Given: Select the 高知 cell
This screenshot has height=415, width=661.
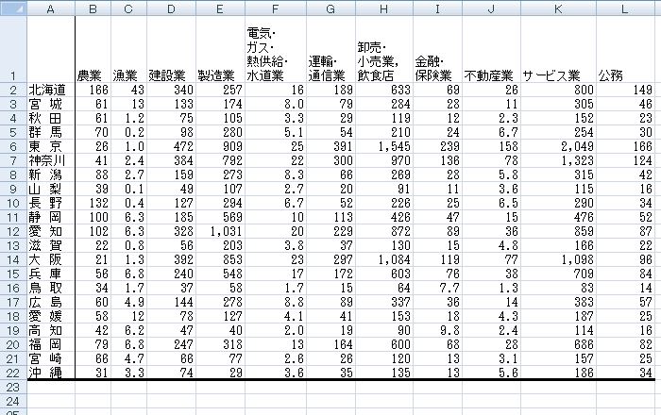Looking at the screenshot, I should [x=51, y=330].
